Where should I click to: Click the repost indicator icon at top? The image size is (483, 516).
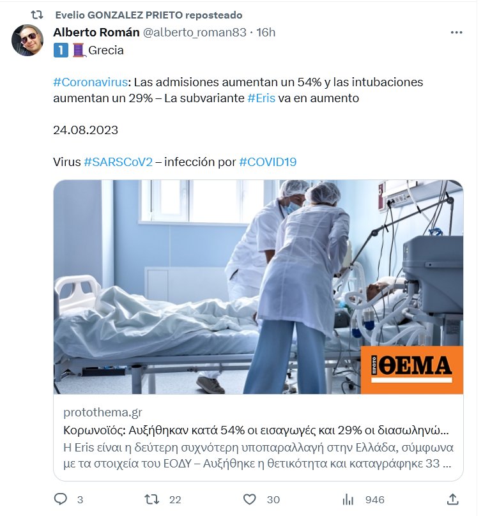click(x=37, y=15)
